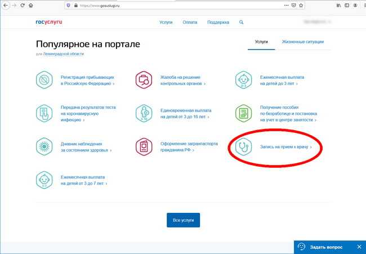366x254 pixels.
Task: Open the Оплата header menu
Action: [190, 22]
